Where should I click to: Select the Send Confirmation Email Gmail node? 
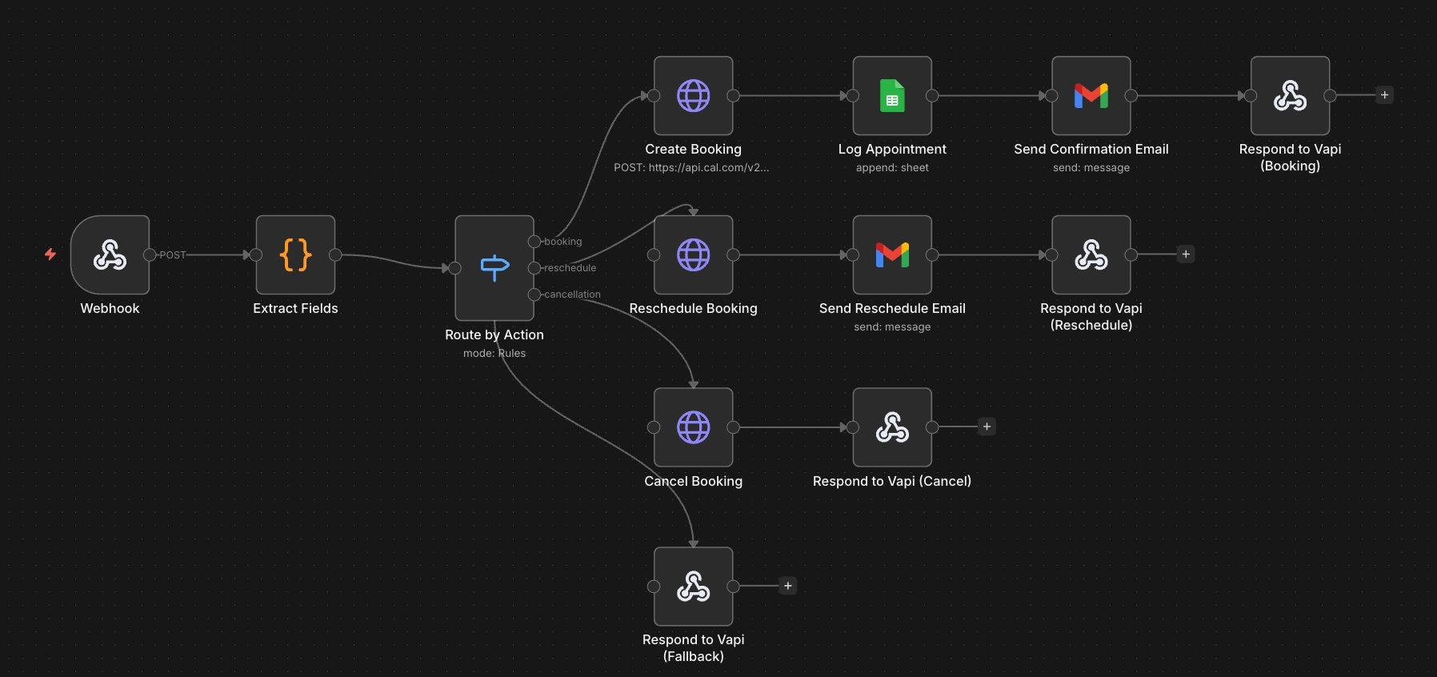coord(1091,95)
